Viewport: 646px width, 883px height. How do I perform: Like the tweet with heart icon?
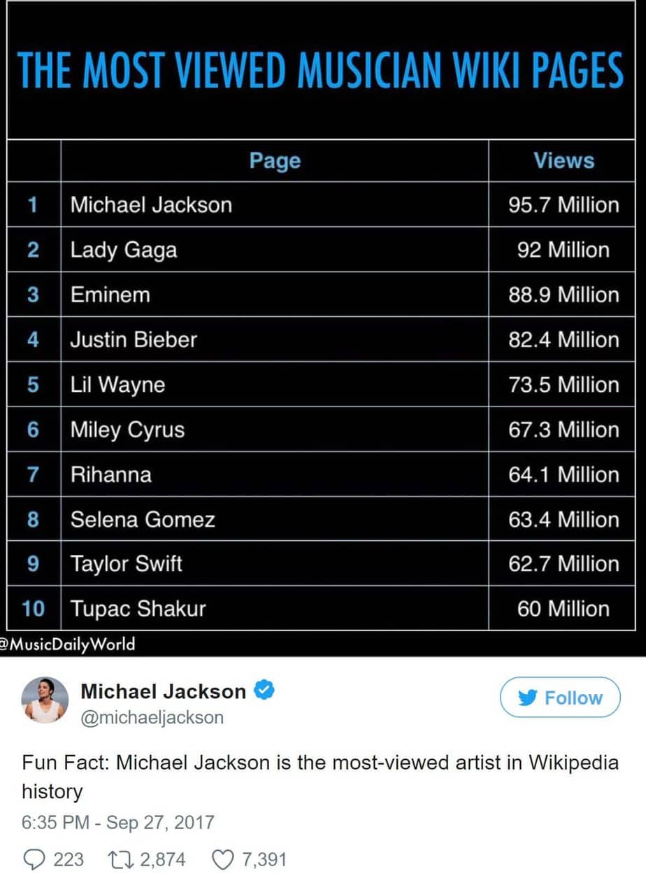click(x=222, y=859)
